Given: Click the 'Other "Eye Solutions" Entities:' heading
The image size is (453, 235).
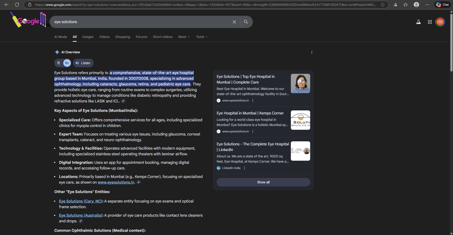Looking at the screenshot, I should point(82,192).
